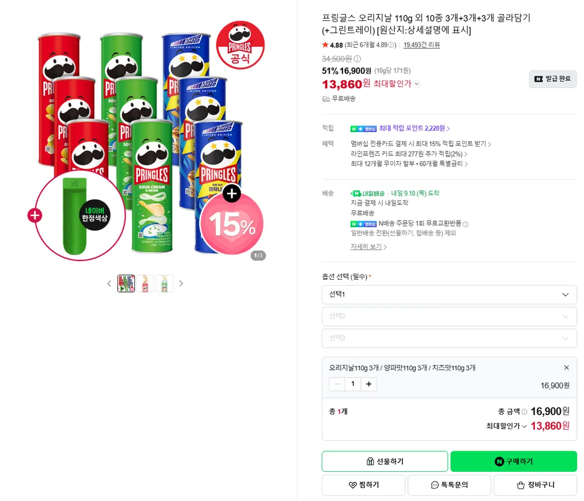Click the green 구매하기 button
Screen dimensions: 584x501
513,461
